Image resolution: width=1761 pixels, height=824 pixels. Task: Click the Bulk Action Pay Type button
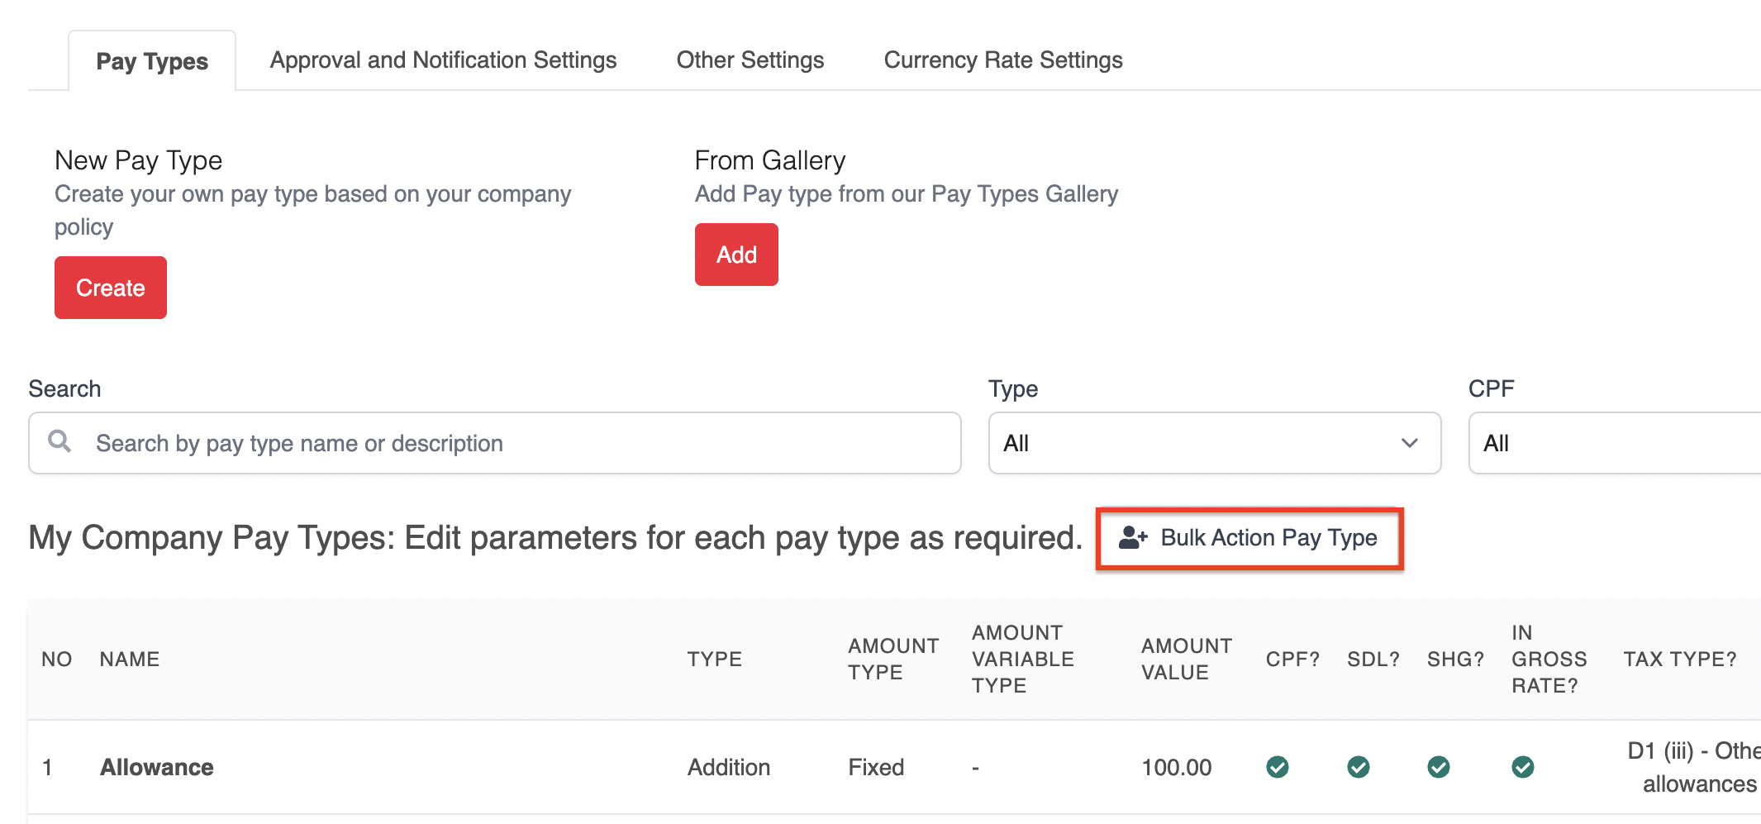tap(1249, 538)
